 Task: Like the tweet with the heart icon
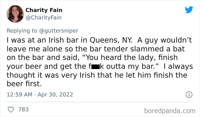click(x=11, y=109)
